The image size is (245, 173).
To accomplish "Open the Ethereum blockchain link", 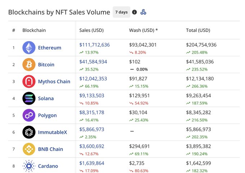I will tap(49, 48).
